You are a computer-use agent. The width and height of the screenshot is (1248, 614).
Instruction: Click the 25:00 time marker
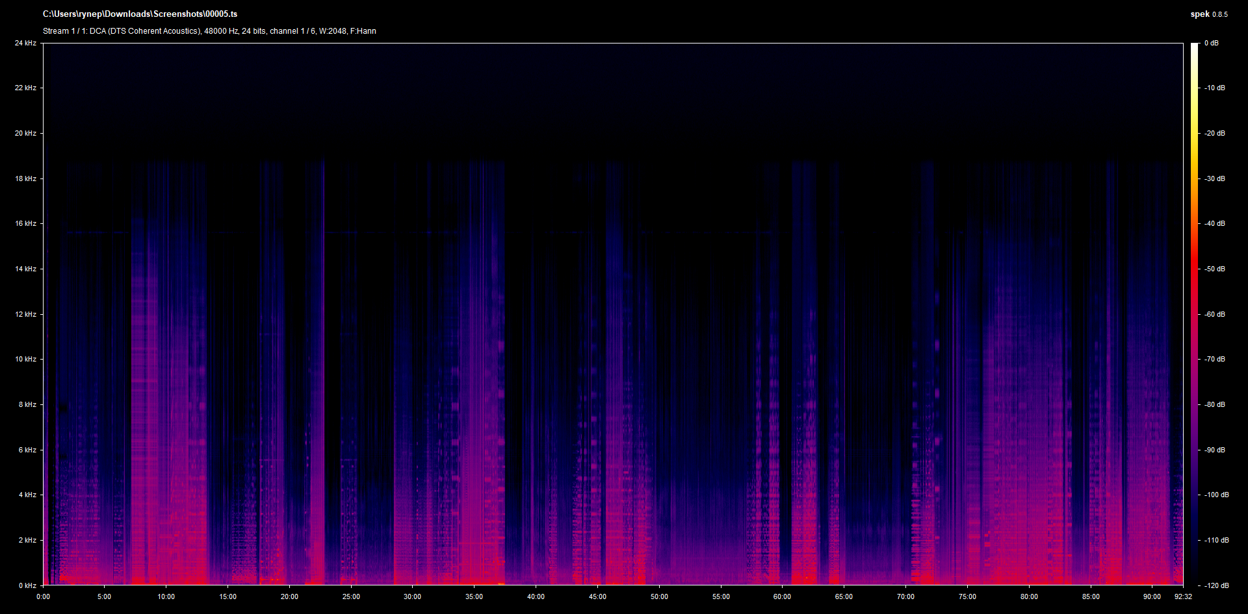pos(351,596)
